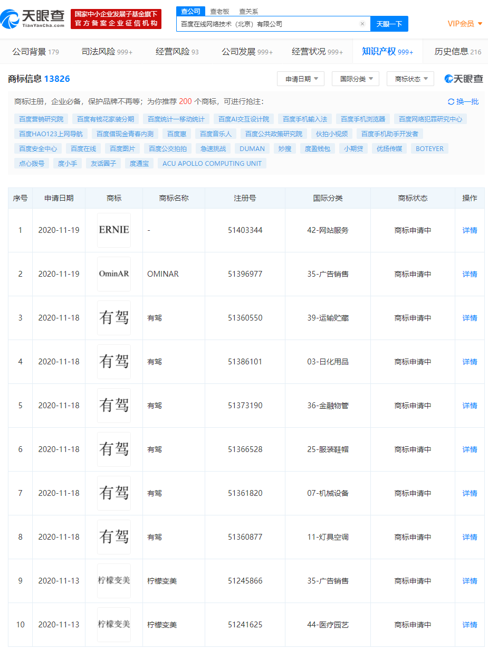Click 42-网站服务 classification cell
488x649 pixels.
pyautogui.click(x=328, y=230)
